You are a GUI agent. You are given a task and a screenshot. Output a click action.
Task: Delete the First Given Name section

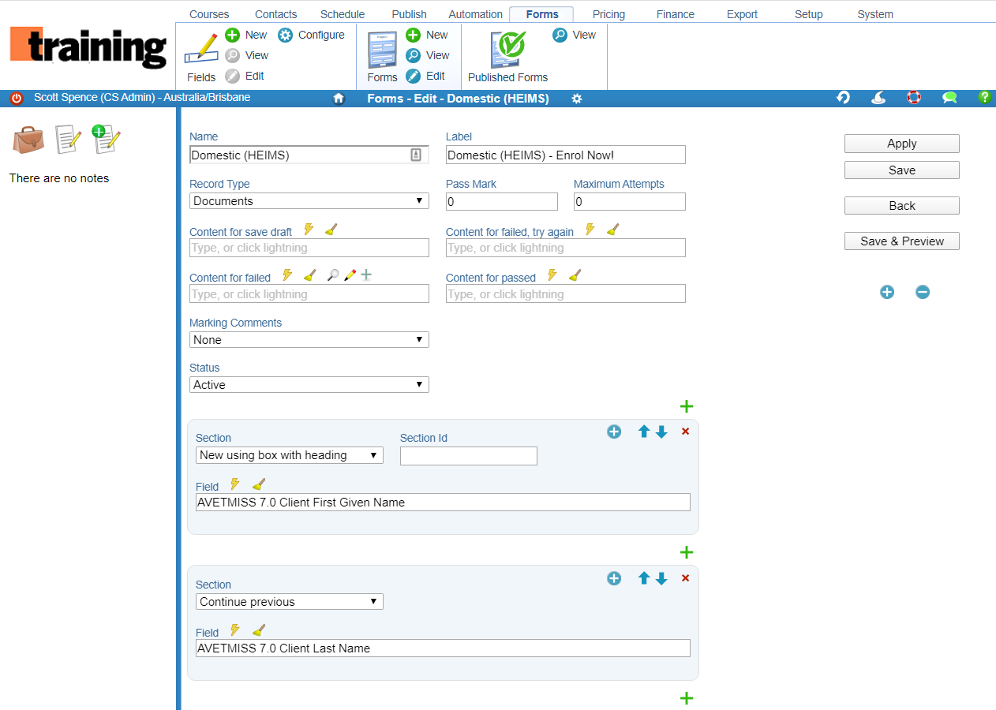685,432
